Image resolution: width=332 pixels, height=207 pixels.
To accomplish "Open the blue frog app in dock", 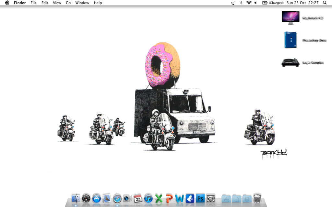I will (190, 199).
